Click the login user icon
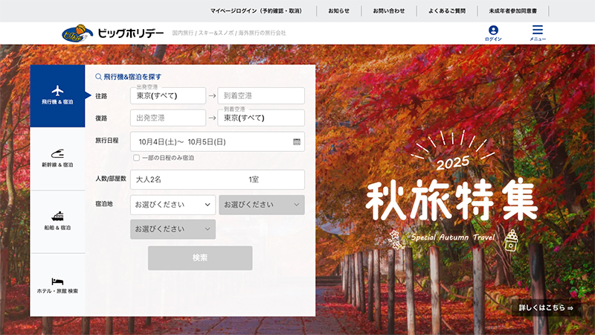This screenshot has width=595, height=335. (493, 31)
